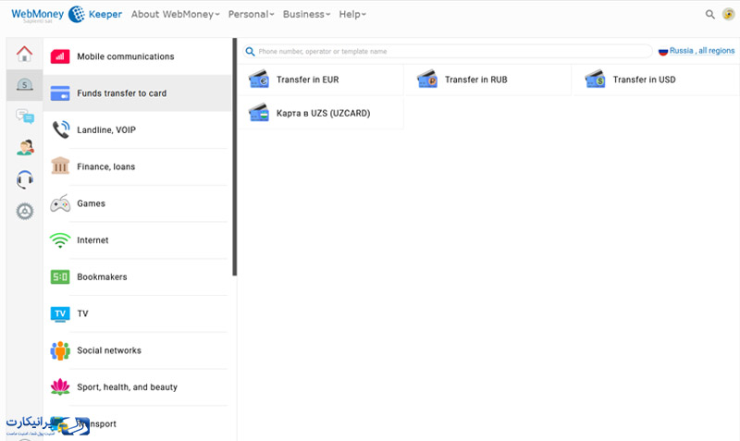This screenshot has height=441, width=740.
Task: Open Transfer in EUR option
Action: [x=321, y=80]
